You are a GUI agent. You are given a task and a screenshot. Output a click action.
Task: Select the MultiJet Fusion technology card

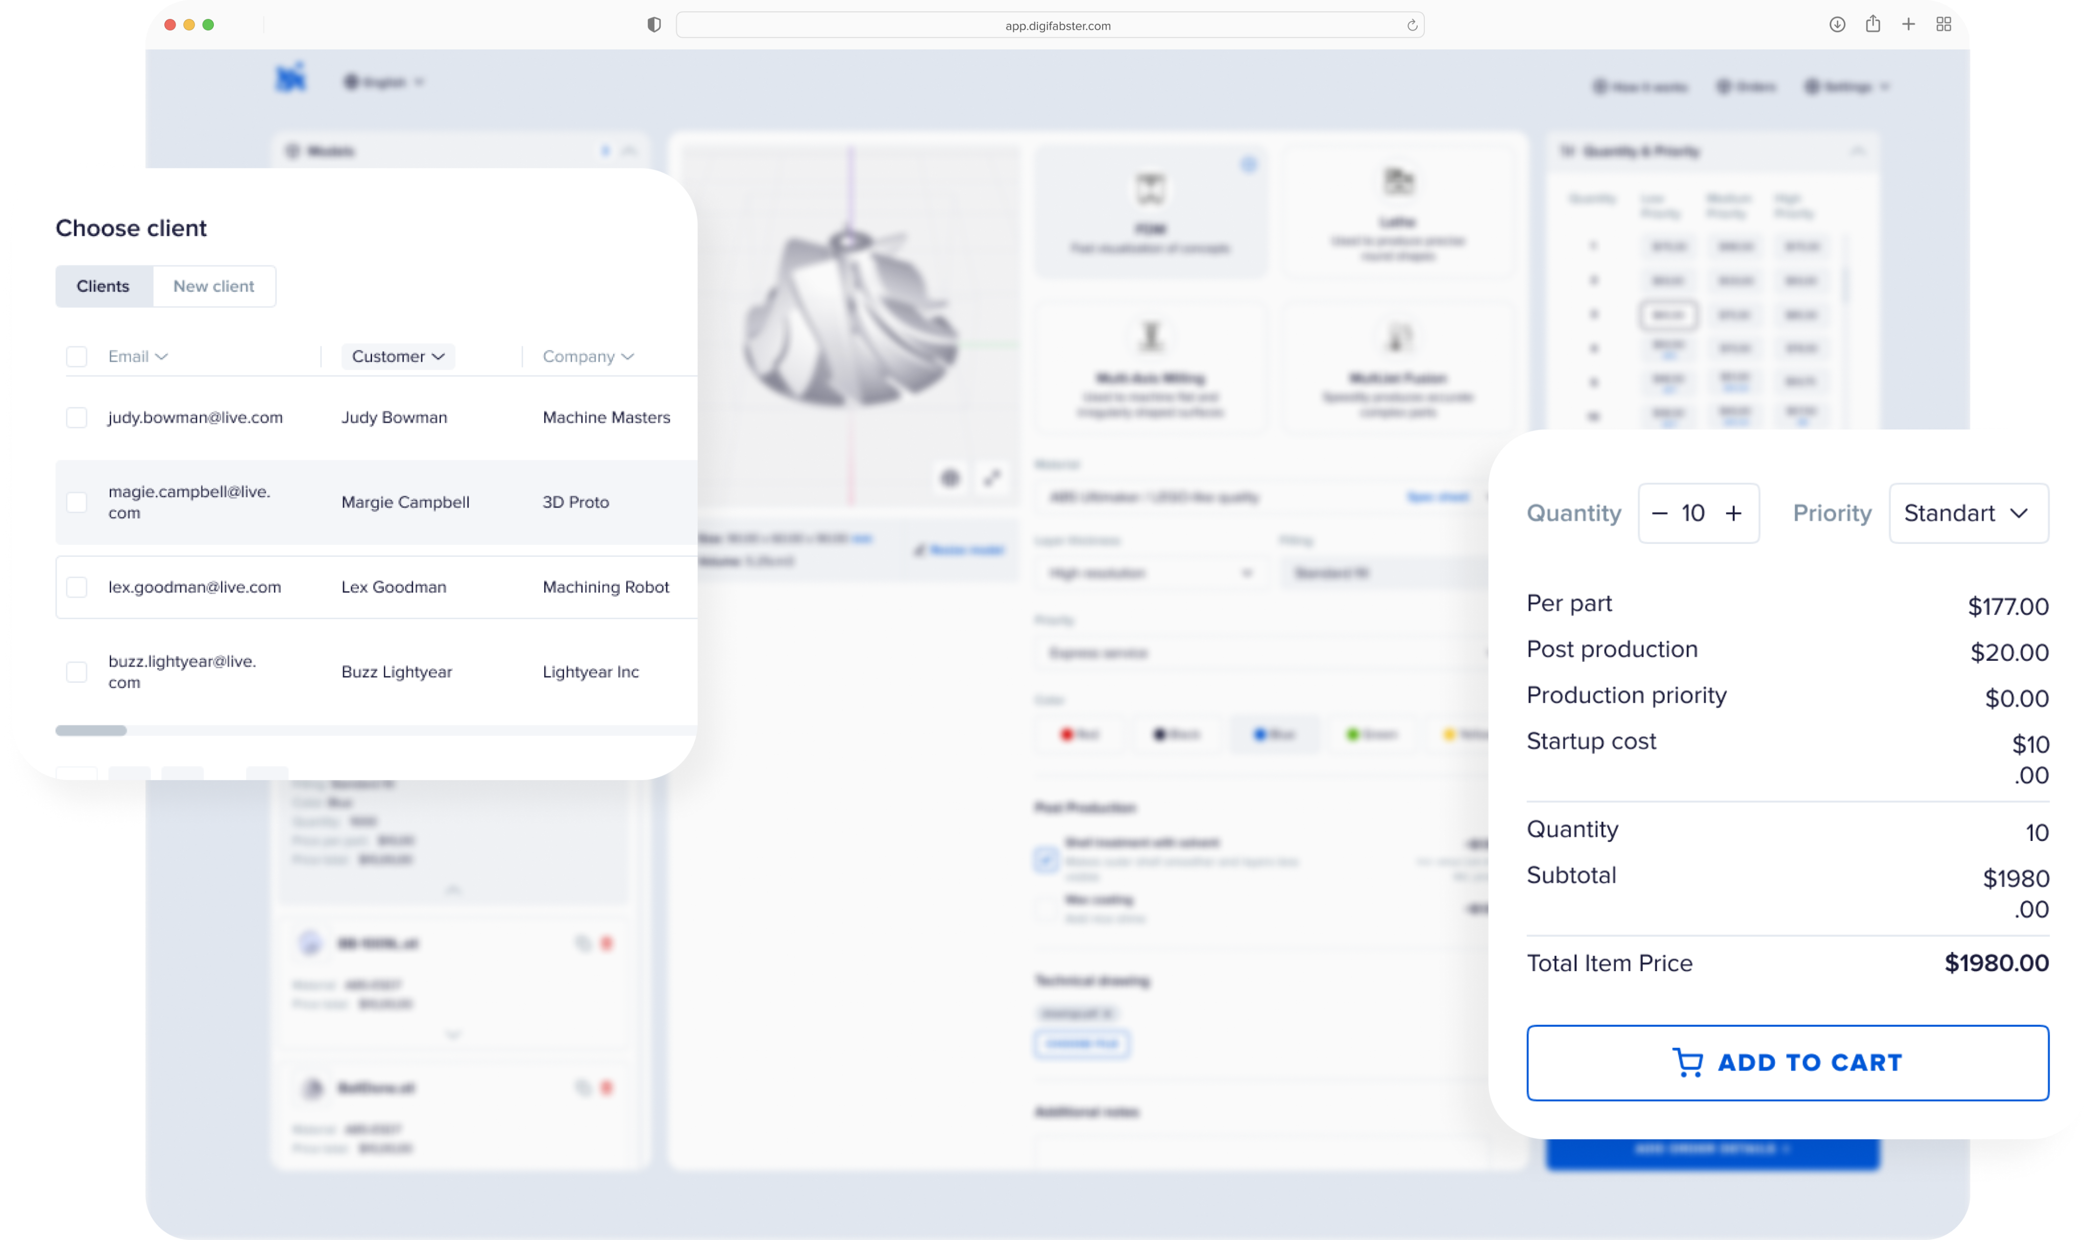[x=1397, y=367]
